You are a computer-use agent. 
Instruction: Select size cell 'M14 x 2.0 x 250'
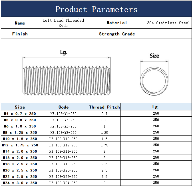tap(20, 151)
